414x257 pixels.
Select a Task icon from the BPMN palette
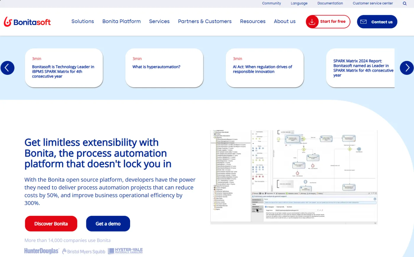click(253, 148)
